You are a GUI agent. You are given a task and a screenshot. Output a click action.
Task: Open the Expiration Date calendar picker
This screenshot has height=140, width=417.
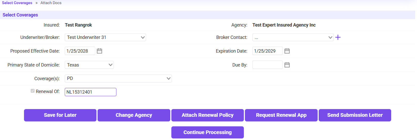click(x=287, y=51)
